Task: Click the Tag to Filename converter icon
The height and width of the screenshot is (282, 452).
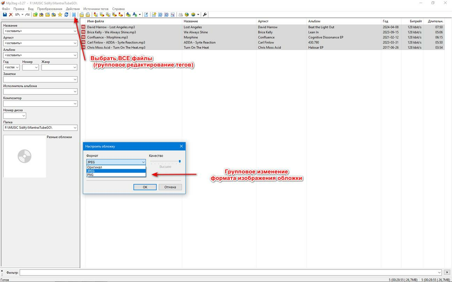Action: click(96, 15)
